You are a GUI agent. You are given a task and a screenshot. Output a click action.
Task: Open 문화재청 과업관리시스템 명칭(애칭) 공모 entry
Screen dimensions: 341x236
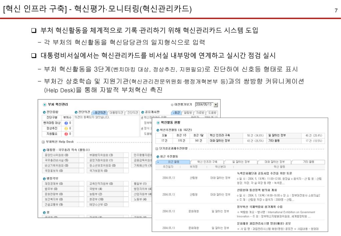click(264, 224)
